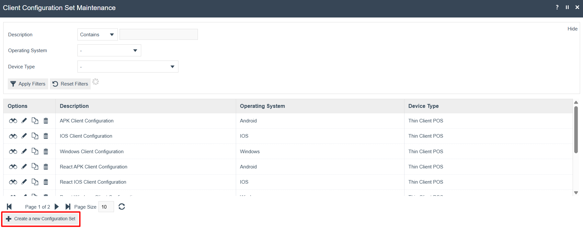Screen dimensions: 583x229
Task: Delete React APK Client Configuration row
Action: (46, 166)
